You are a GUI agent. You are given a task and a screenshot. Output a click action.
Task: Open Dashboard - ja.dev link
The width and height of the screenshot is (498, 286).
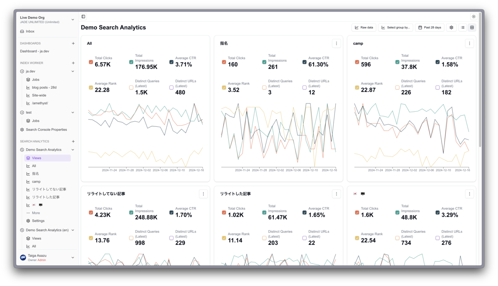click(x=34, y=51)
